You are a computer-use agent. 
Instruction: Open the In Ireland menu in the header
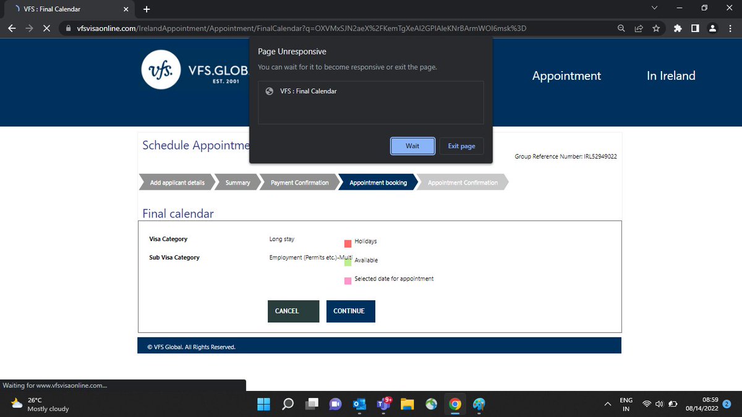[671, 75]
